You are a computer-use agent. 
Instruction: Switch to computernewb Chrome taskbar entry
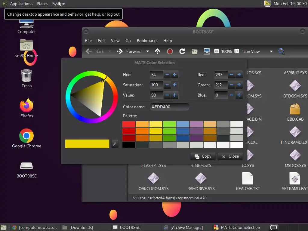click(x=35, y=227)
